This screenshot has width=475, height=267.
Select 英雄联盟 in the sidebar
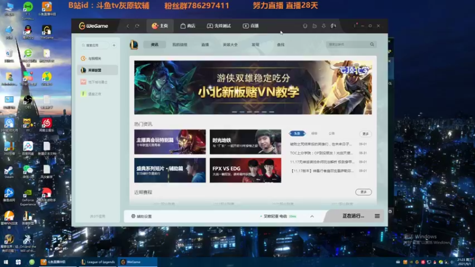click(97, 70)
